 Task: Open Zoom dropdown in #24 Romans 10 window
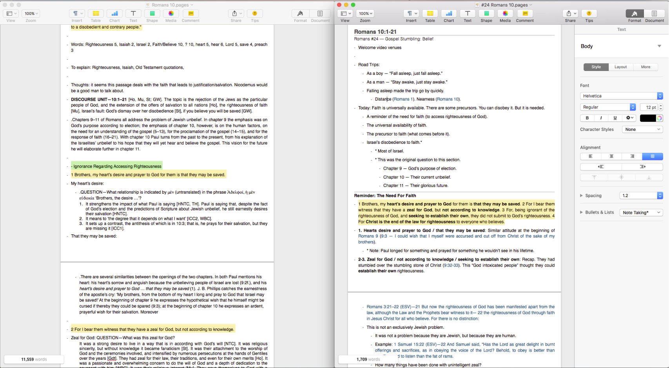pyautogui.click(x=365, y=13)
